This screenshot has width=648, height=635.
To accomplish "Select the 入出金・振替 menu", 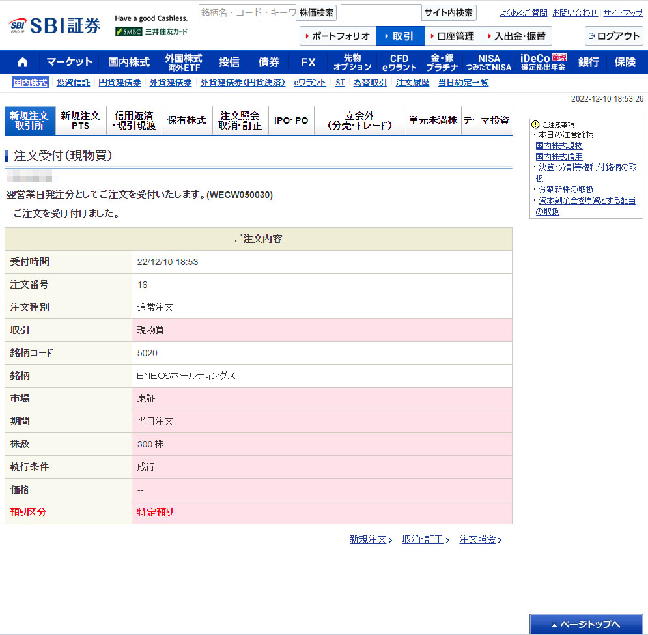I will 516,36.
